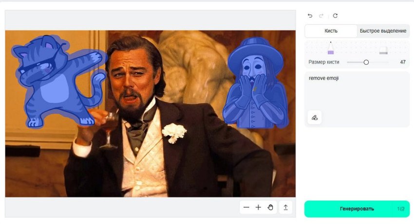Viewport: 414px width, 224px height.
Task: Select the purple brush pen tool
Action: 331,49
